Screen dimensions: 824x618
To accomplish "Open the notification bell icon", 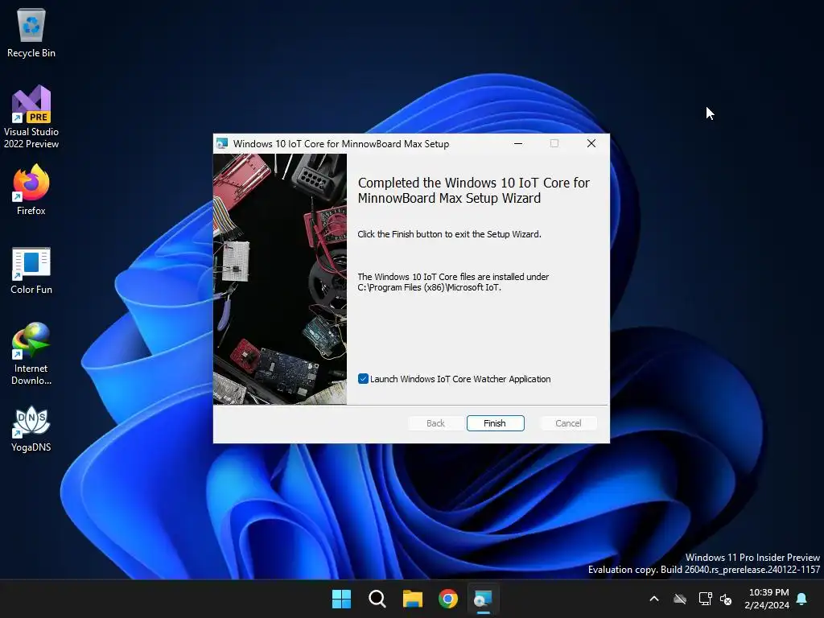I will (x=802, y=599).
